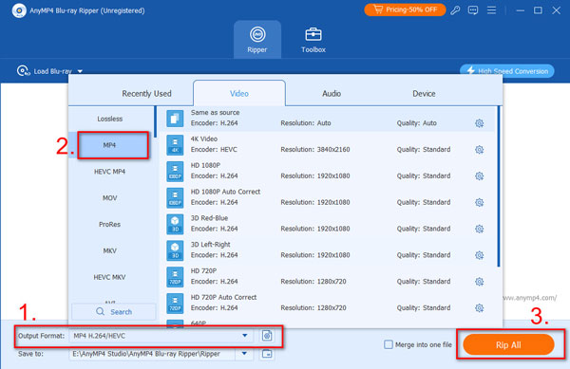Open the hamburger menu icon
Viewport: 570px width, 369px height.
point(491,10)
